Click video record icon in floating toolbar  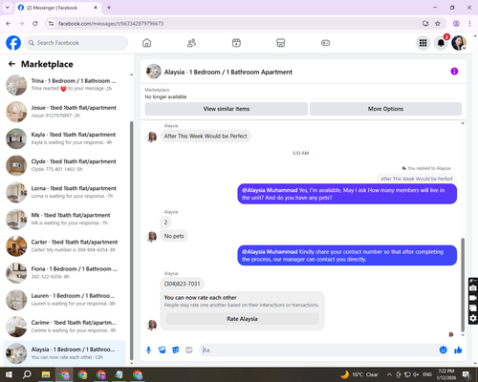tap(473, 298)
